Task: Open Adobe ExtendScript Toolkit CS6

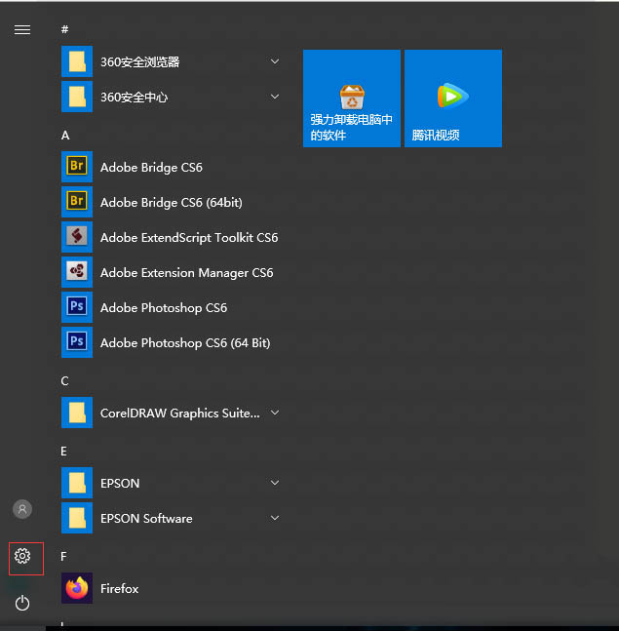Action: [x=188, y=237]
